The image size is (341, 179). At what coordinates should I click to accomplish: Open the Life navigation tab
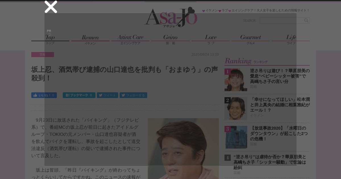pyautogui.click(x=291, y=39)
